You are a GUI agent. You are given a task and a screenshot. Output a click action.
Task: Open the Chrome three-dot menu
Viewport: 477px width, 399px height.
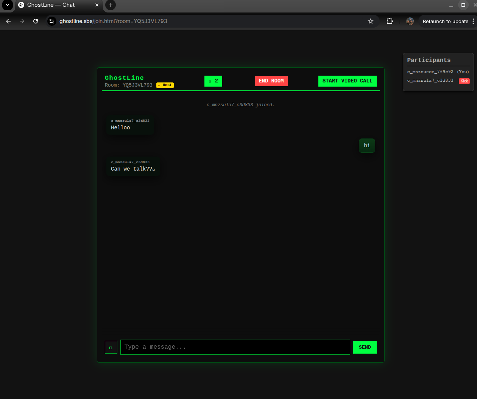[473, 21]
